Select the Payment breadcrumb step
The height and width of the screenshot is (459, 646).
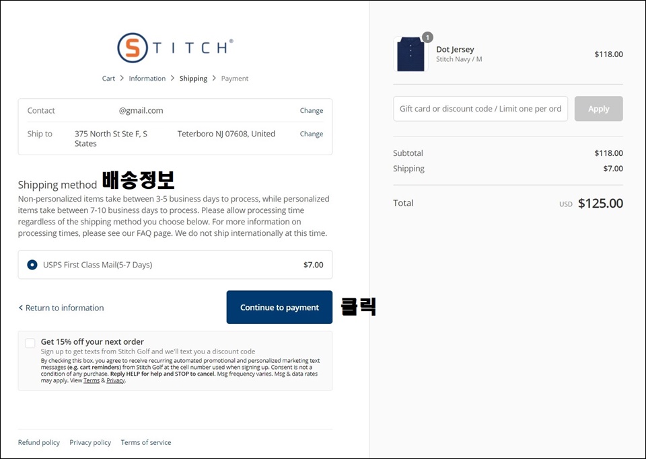[x=235, y=79]
